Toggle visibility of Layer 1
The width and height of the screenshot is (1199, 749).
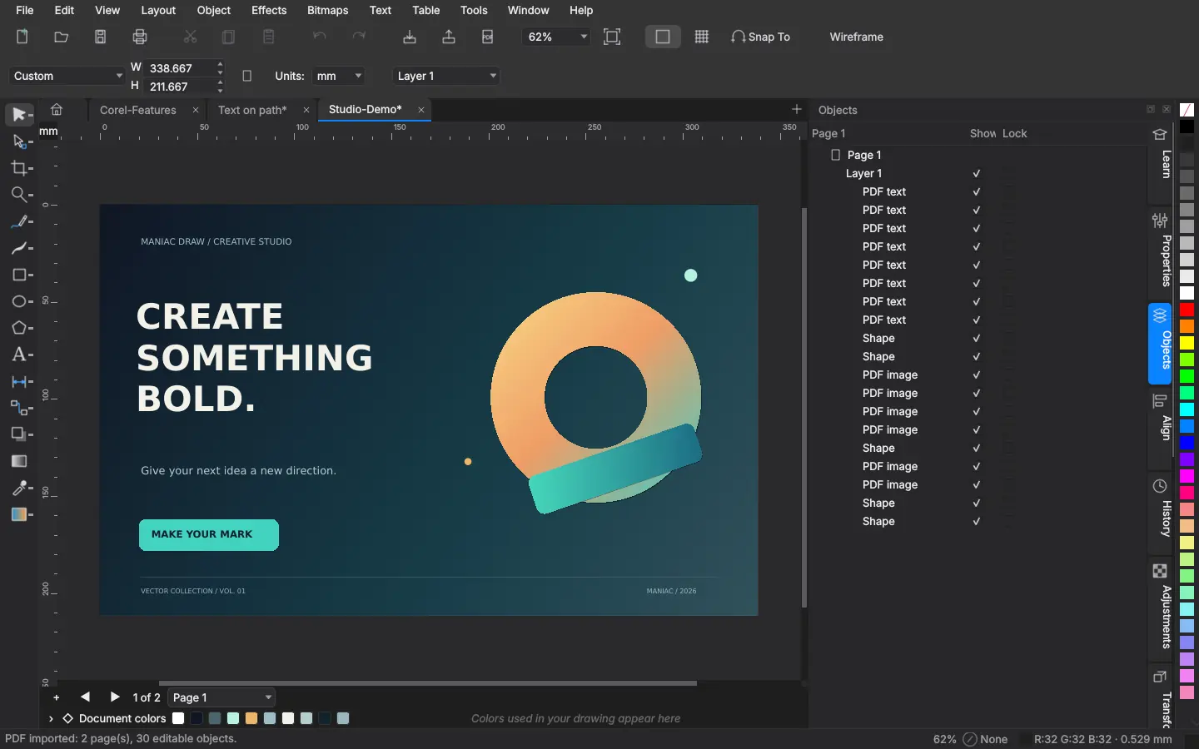pyautogui.click(x=977, y=173)
